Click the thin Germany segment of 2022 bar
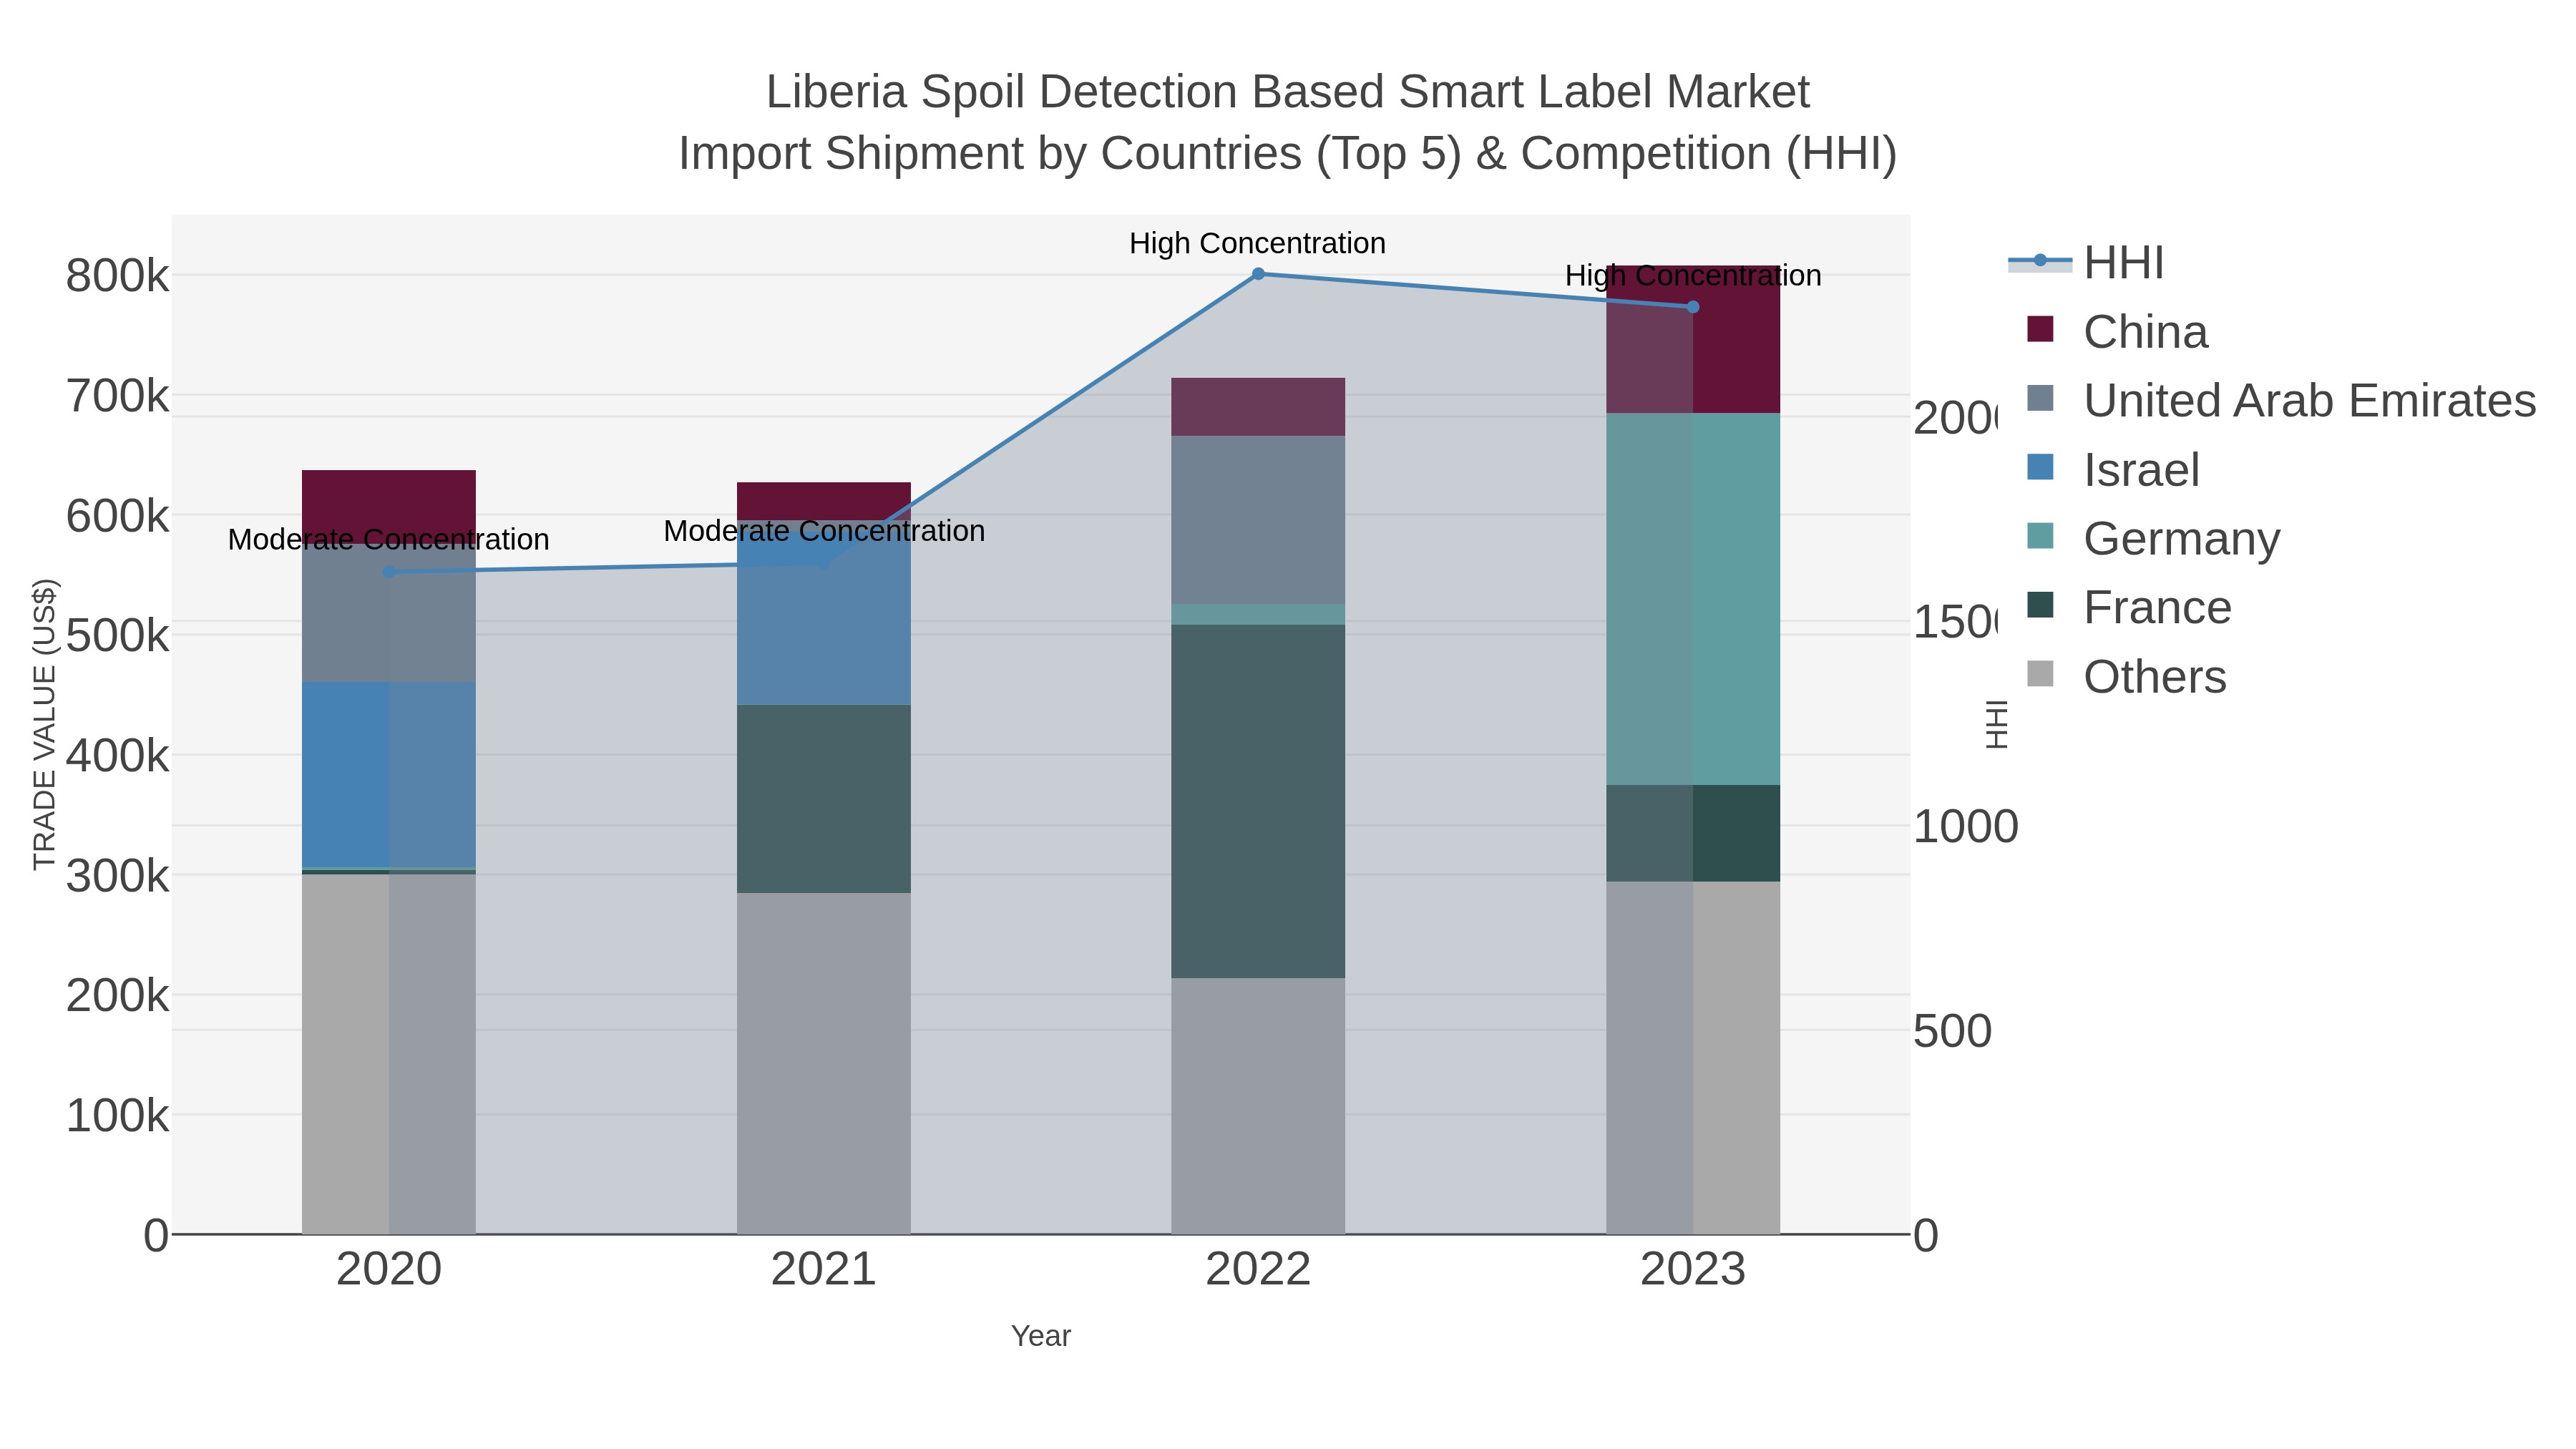The image size is (2576, 1449). (x=1258, y=614)
